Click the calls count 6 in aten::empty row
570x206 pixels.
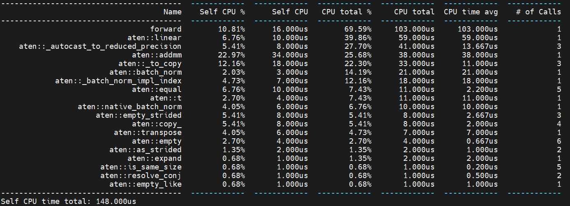click(x=559, y=141)
